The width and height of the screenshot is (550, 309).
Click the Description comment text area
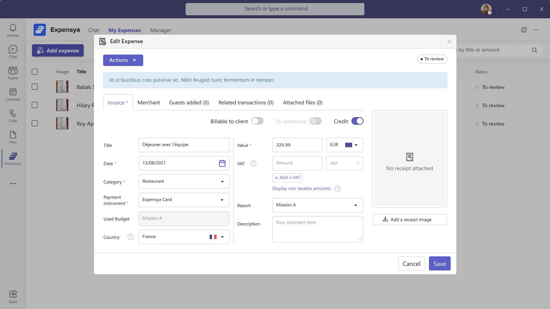point(317,229)
